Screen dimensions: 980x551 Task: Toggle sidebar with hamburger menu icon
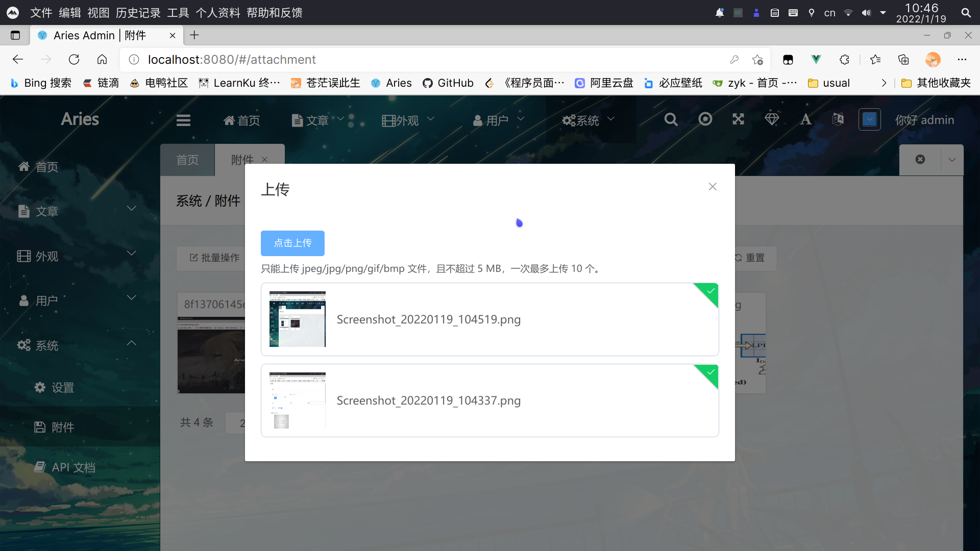(183, 120)
